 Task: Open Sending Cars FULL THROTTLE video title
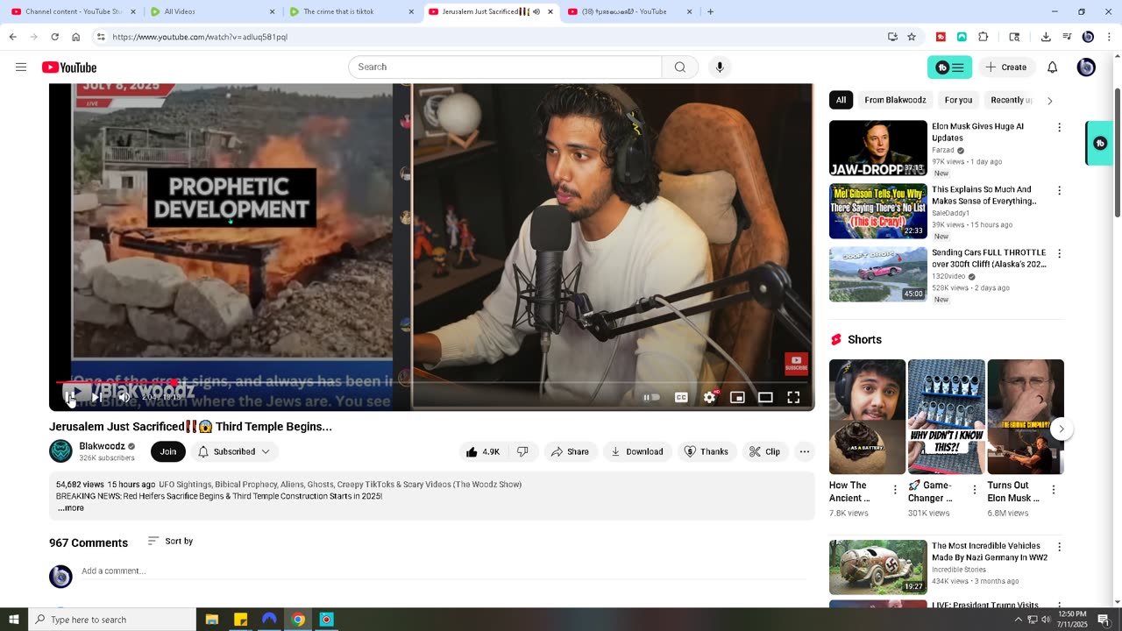tap(989, 258)
